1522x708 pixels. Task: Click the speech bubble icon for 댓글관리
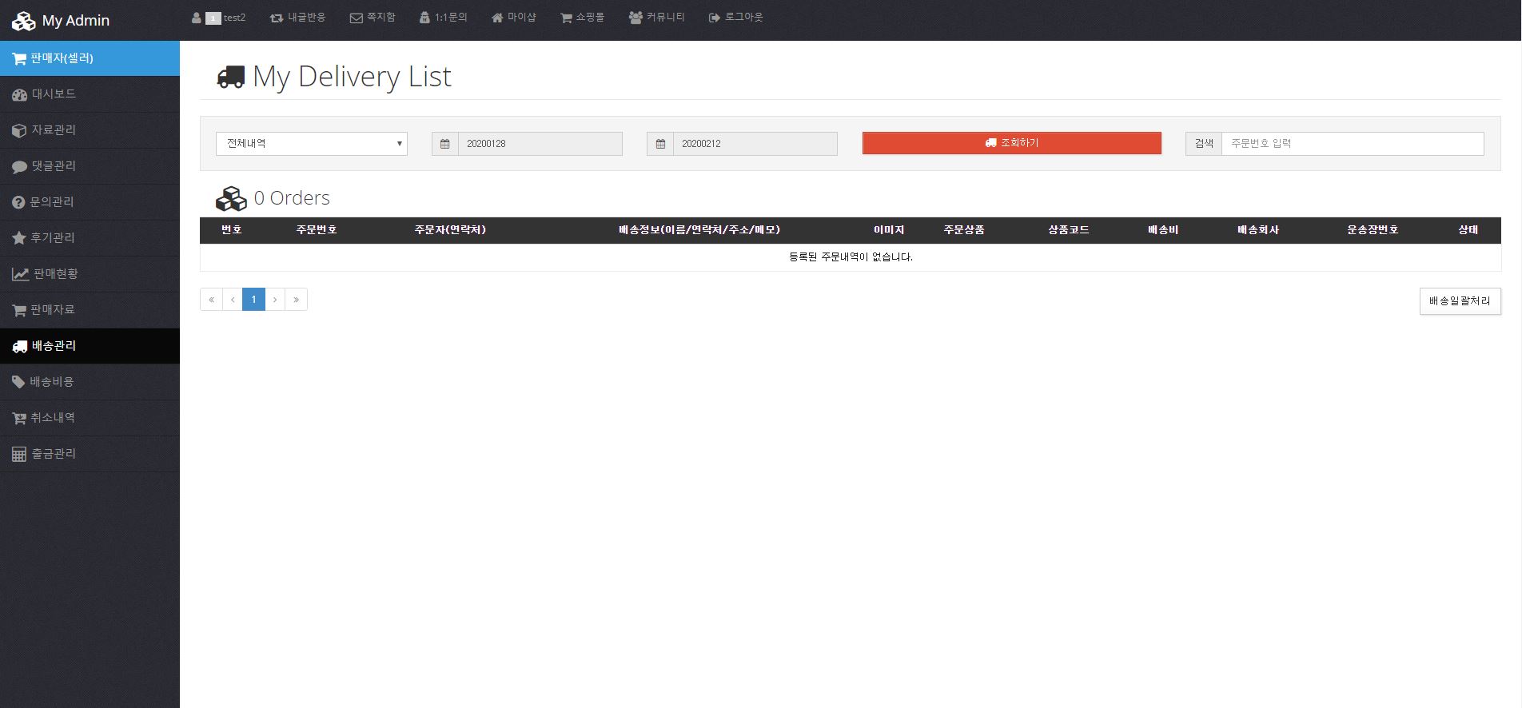(19, 166)
